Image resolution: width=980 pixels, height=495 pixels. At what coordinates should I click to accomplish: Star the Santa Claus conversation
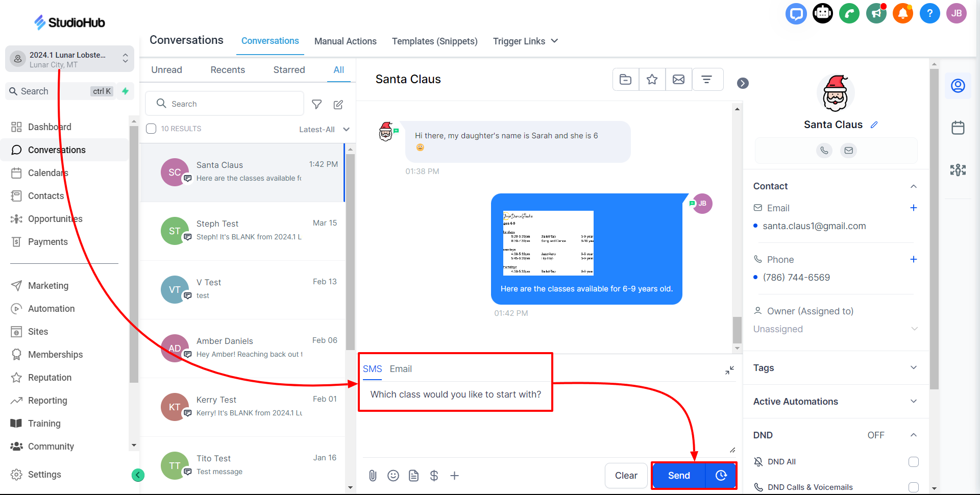tap(652, 80)
